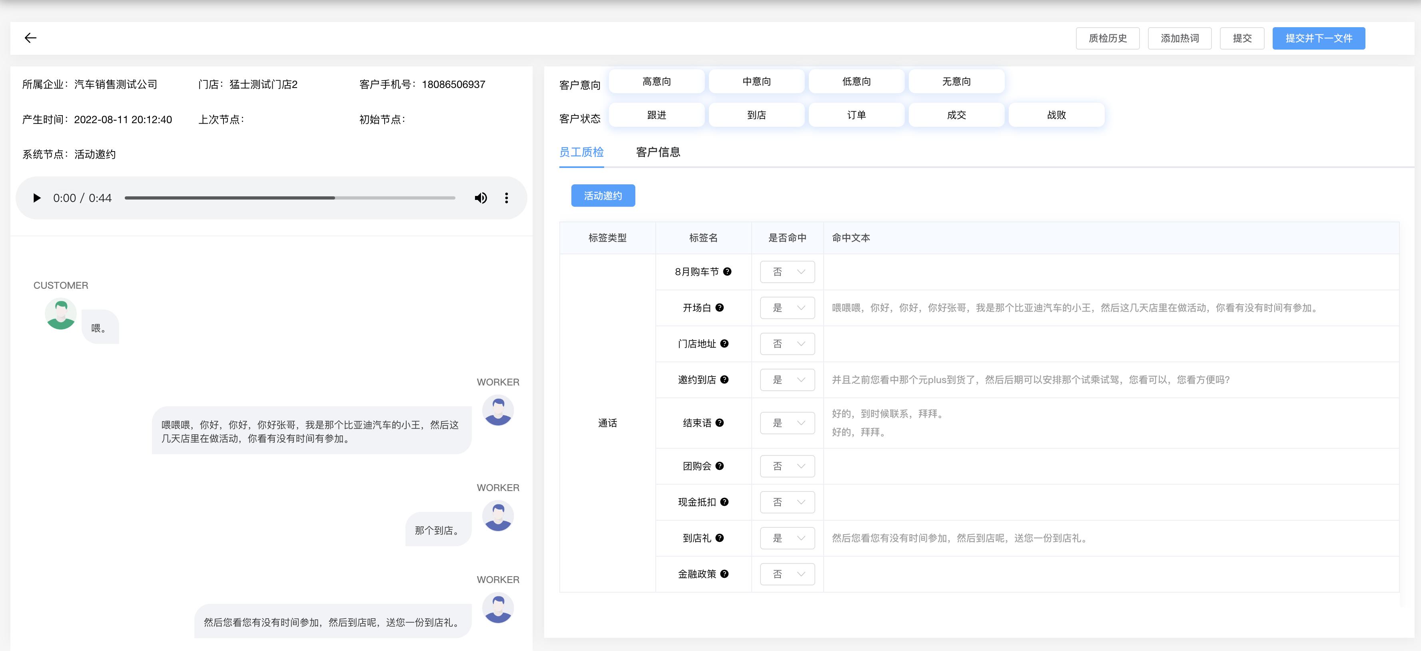
Task: Open the 金融政策 是否命中 dropdown
Action: click(x=787, y=574)
